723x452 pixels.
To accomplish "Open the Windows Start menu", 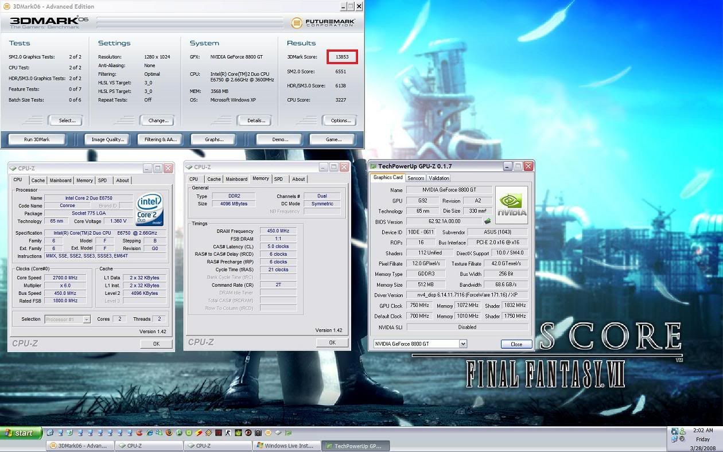I will click(x=21, y=433).
